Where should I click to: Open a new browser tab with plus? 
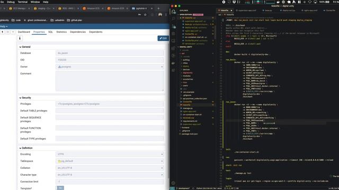click(x=158, y=8)
